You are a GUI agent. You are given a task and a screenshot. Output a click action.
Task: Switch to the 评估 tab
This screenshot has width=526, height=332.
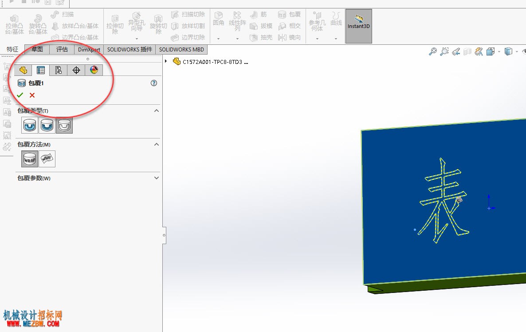click(62, 49)
